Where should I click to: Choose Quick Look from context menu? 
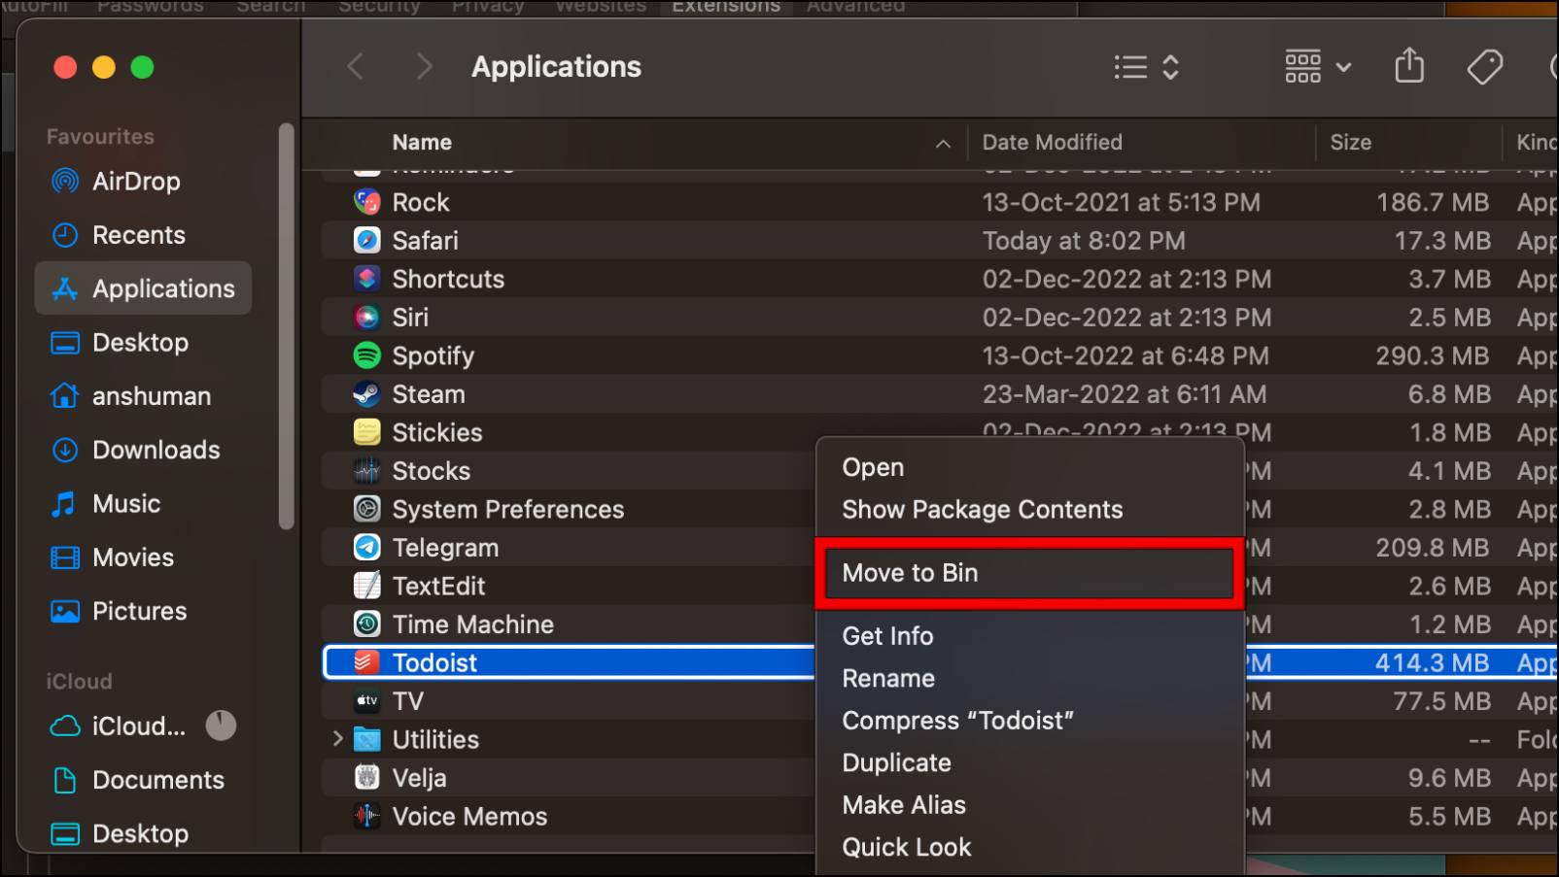[x=1029, y=847]
